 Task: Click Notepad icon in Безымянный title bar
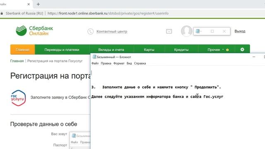pos(94,57)
